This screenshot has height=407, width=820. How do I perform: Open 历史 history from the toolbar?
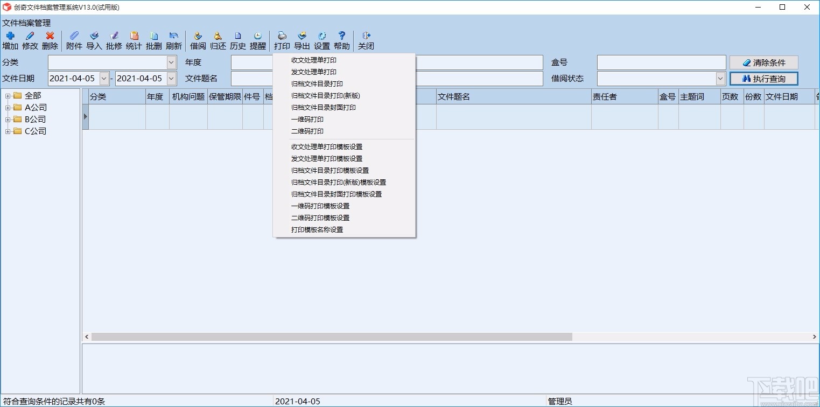pos(238,40)
